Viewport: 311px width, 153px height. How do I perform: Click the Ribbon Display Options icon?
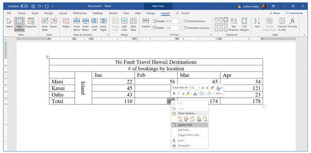[x=273, y=6]
